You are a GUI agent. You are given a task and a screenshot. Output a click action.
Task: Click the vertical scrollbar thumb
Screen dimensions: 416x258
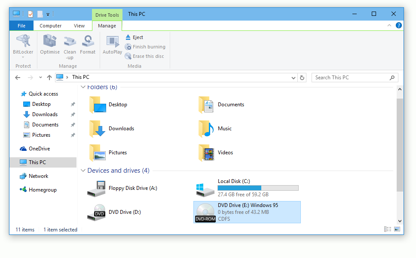point(400,145)
